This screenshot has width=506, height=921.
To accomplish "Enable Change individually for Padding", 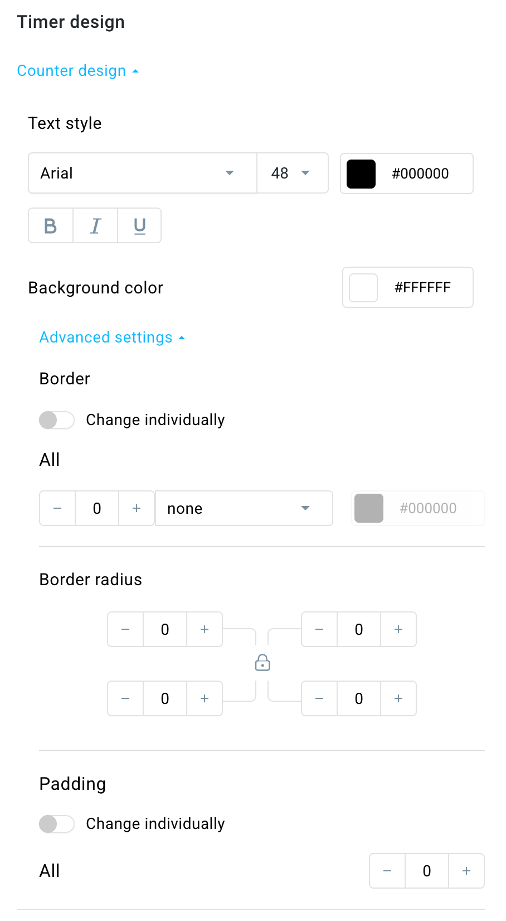I will pyautogui.click(x=56, y=824).
